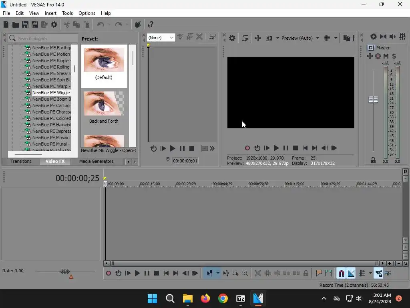Click the trimmer timecode field 00:00:00;01

(185, 160)
